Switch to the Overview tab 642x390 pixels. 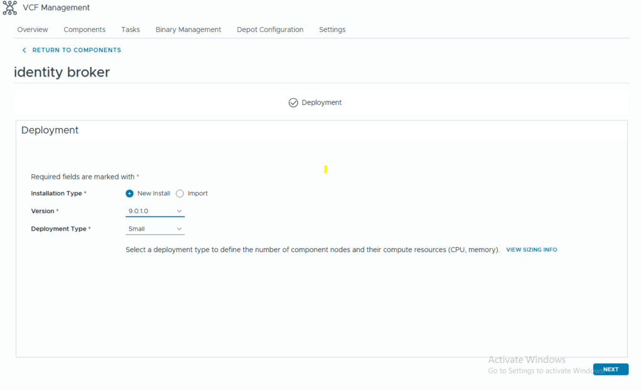33,29
